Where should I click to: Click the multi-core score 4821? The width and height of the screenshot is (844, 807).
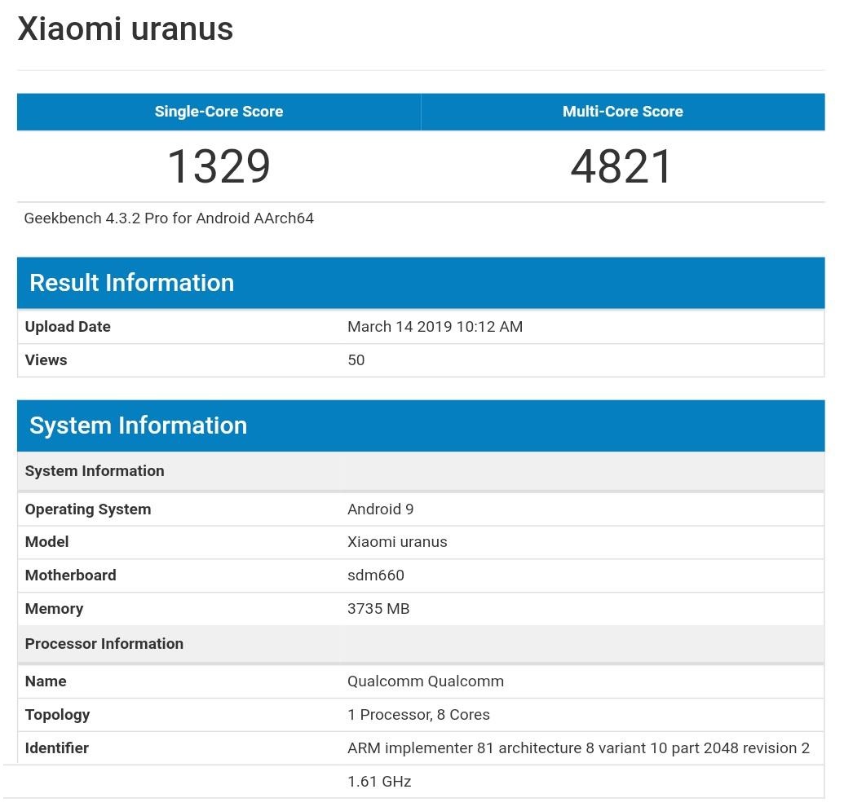tap(622, 166)
